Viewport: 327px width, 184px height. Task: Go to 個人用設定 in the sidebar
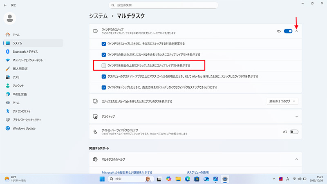point(20,69)
